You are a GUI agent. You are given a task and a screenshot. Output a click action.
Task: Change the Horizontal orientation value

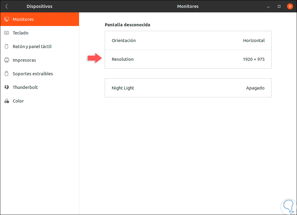(x=254, y=41)
